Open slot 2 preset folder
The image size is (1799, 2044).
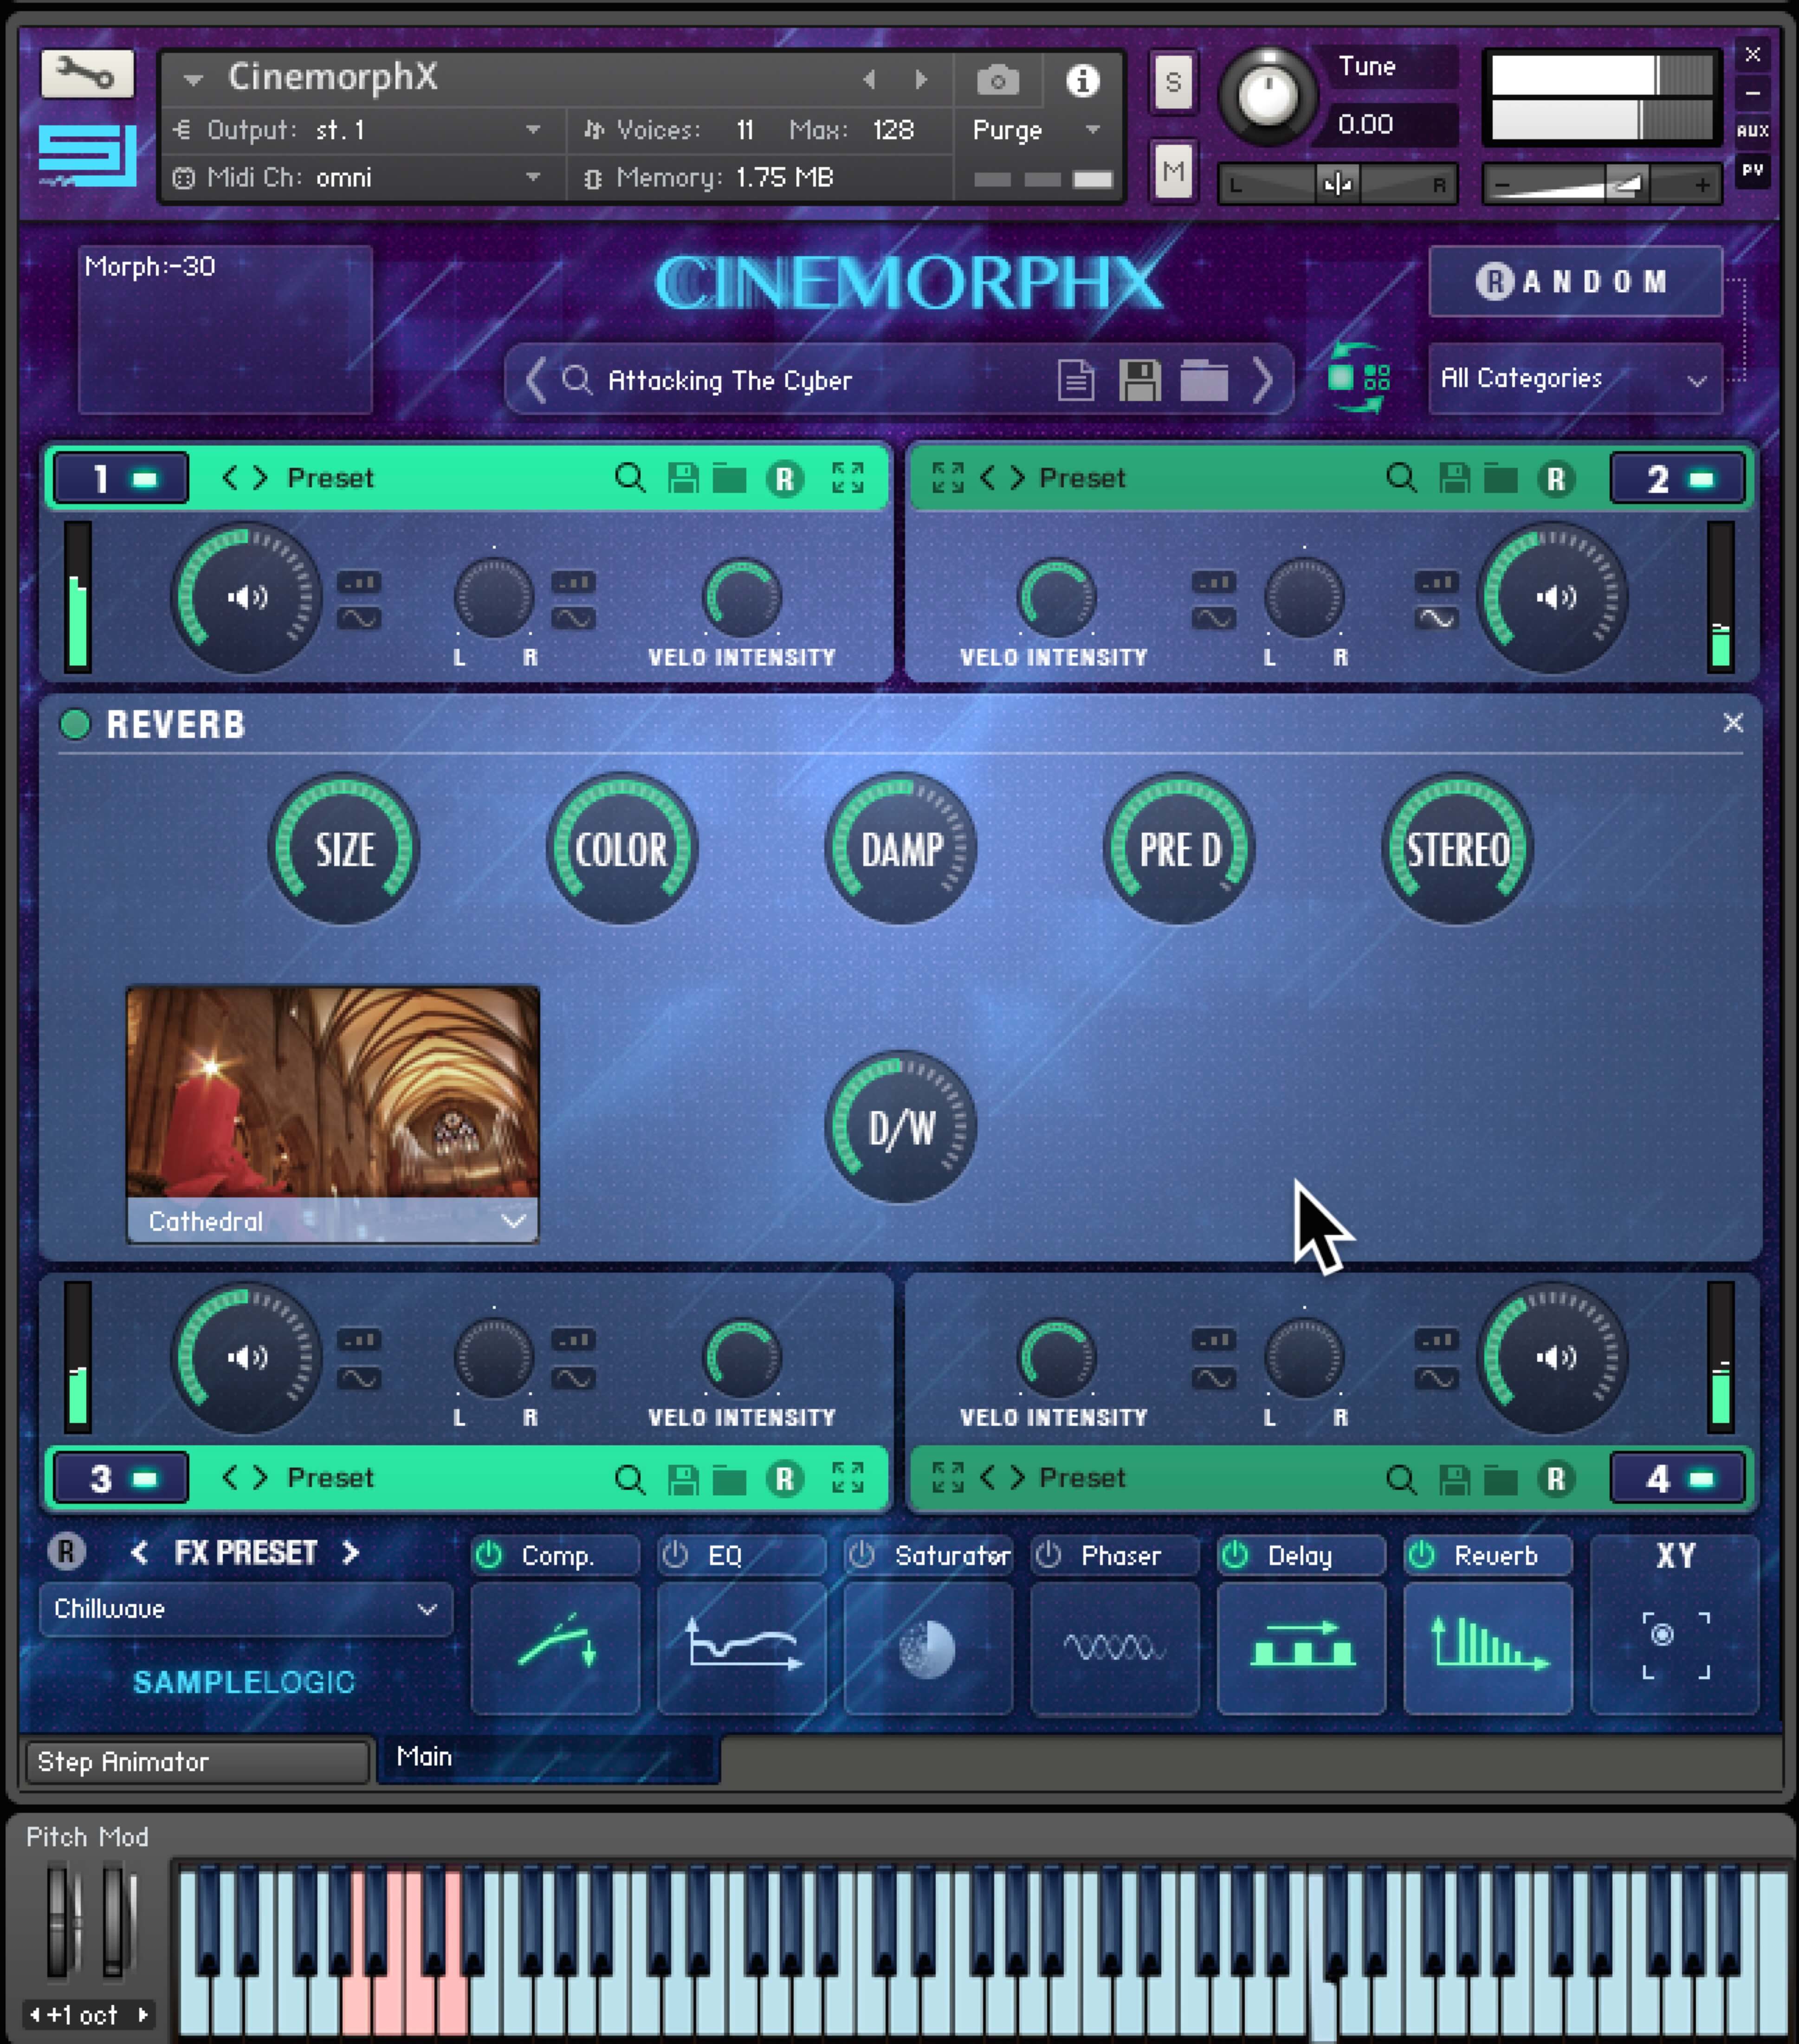(x=1500, y=478)
